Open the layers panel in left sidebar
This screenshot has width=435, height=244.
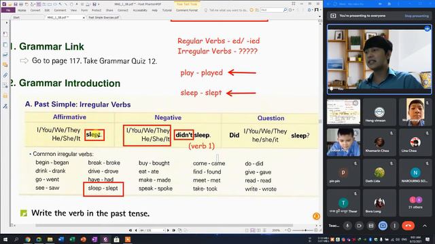coord(5,55)
